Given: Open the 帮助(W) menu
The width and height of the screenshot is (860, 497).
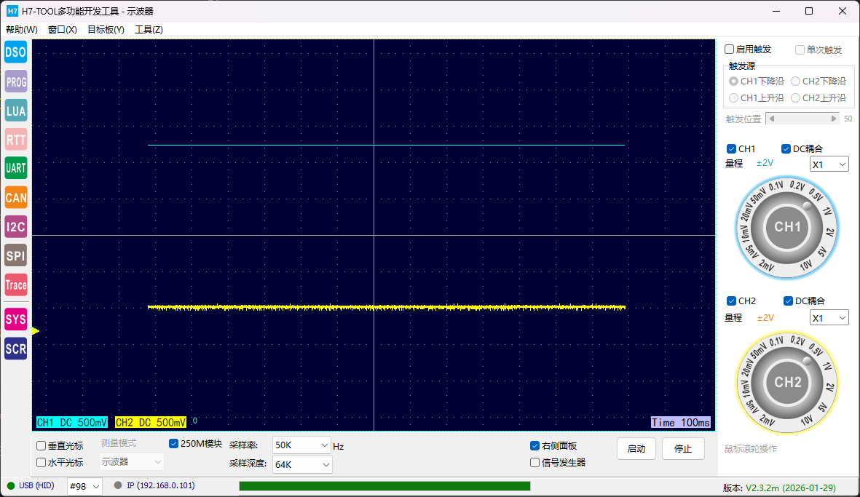Looking at the screenshot, I should (x=22, y=30).
